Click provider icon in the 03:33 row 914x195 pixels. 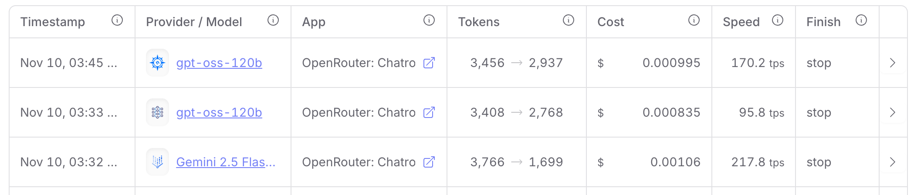coord(157,113)
